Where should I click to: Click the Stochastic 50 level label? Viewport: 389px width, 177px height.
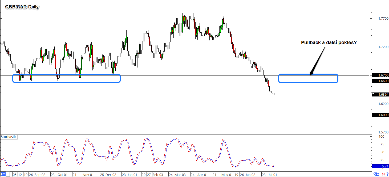[x=382, y=152]
